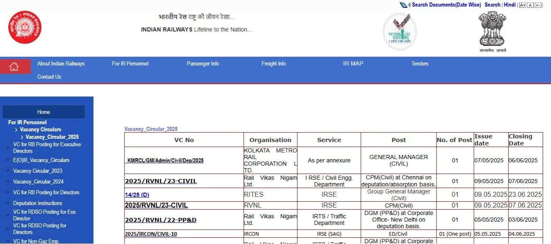Open About Indian Railways menu
This screenshot has width=551, height=244.
[x=61, y=64]
